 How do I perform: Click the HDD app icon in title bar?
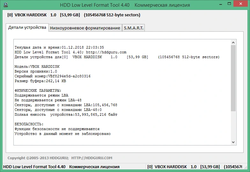pos(6,5)
